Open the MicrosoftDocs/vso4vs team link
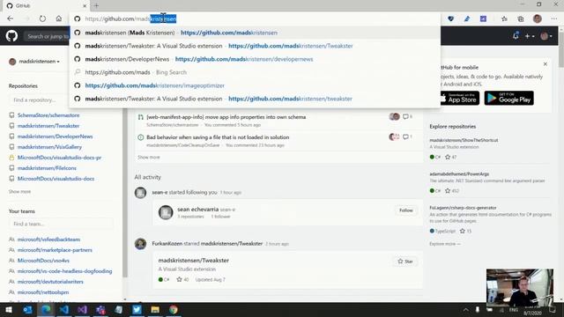The width and height of the screenshot is (564, 317). click(43, 261)
